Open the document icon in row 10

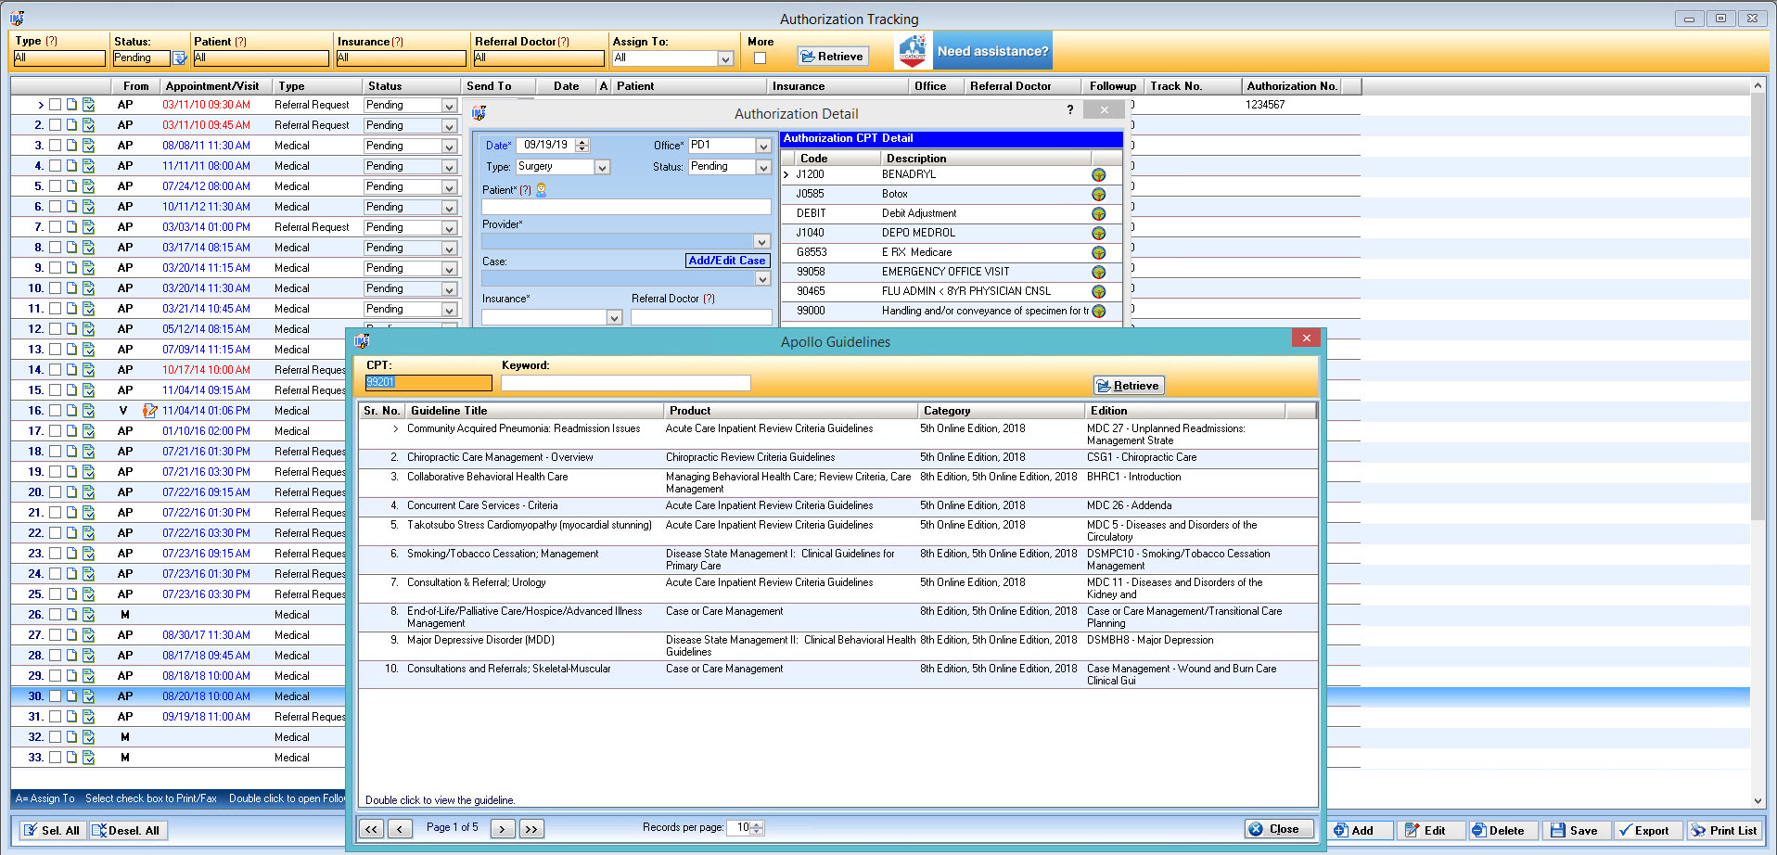coord(71,288)
